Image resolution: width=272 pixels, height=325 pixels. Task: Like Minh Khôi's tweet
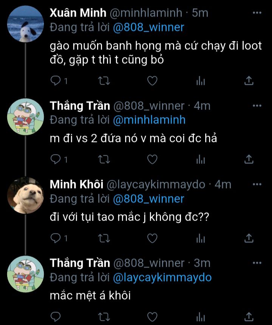pyautogui.click(x=152, y=238)
